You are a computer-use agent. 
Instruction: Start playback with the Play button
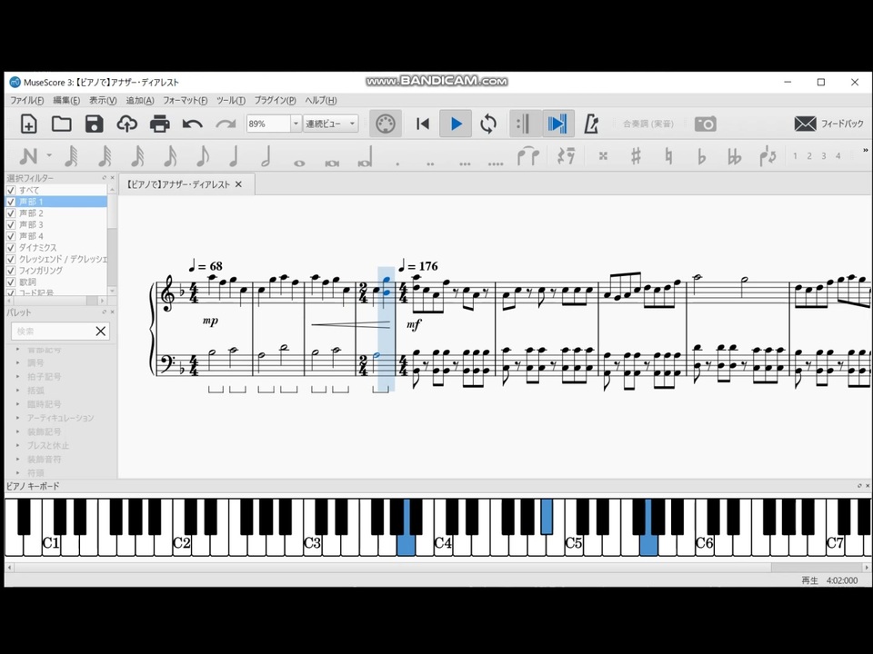455,124
